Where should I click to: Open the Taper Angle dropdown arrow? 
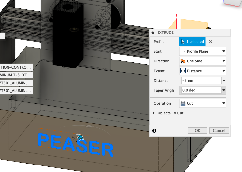tap(224, 90)
